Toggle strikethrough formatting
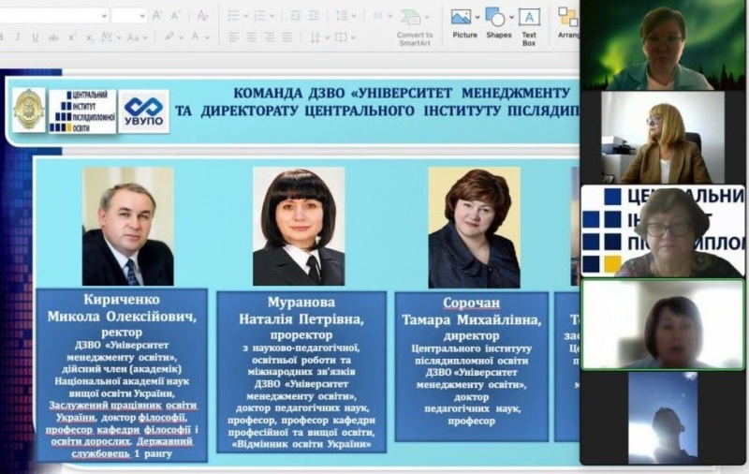The height and width of the screenshot is (474, 749). point(52,37)
